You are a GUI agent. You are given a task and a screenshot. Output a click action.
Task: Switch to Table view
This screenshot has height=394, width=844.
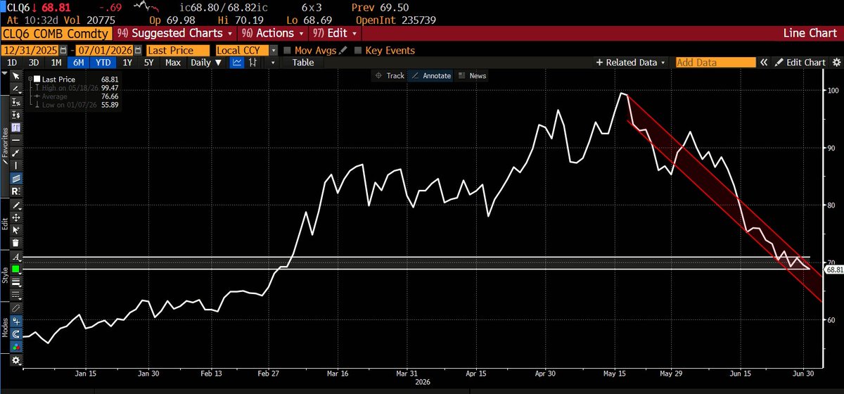click(x=303, y=63)
